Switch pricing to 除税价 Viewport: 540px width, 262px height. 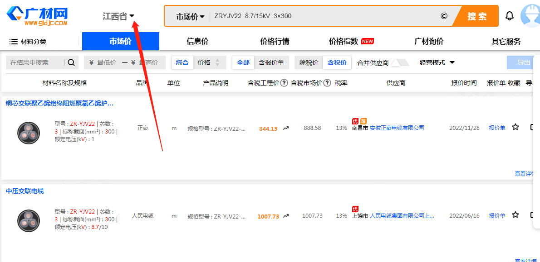(309, 62)
